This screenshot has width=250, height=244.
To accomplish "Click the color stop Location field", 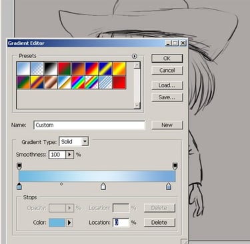I will (x=121, y=223).
